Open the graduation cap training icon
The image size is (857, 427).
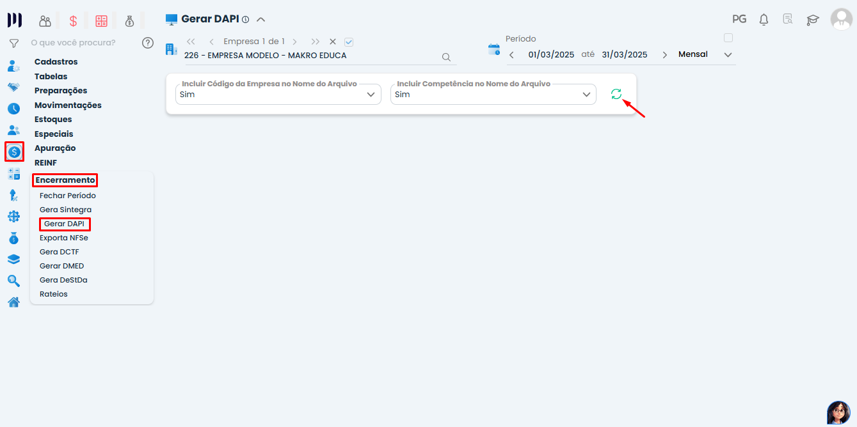click(x=813, y=20)
